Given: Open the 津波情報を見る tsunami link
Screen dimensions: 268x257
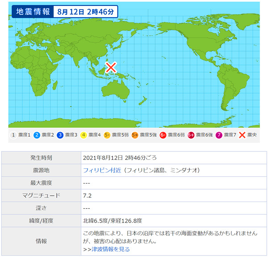Looking at the screenshot, I should coord(111,249).
